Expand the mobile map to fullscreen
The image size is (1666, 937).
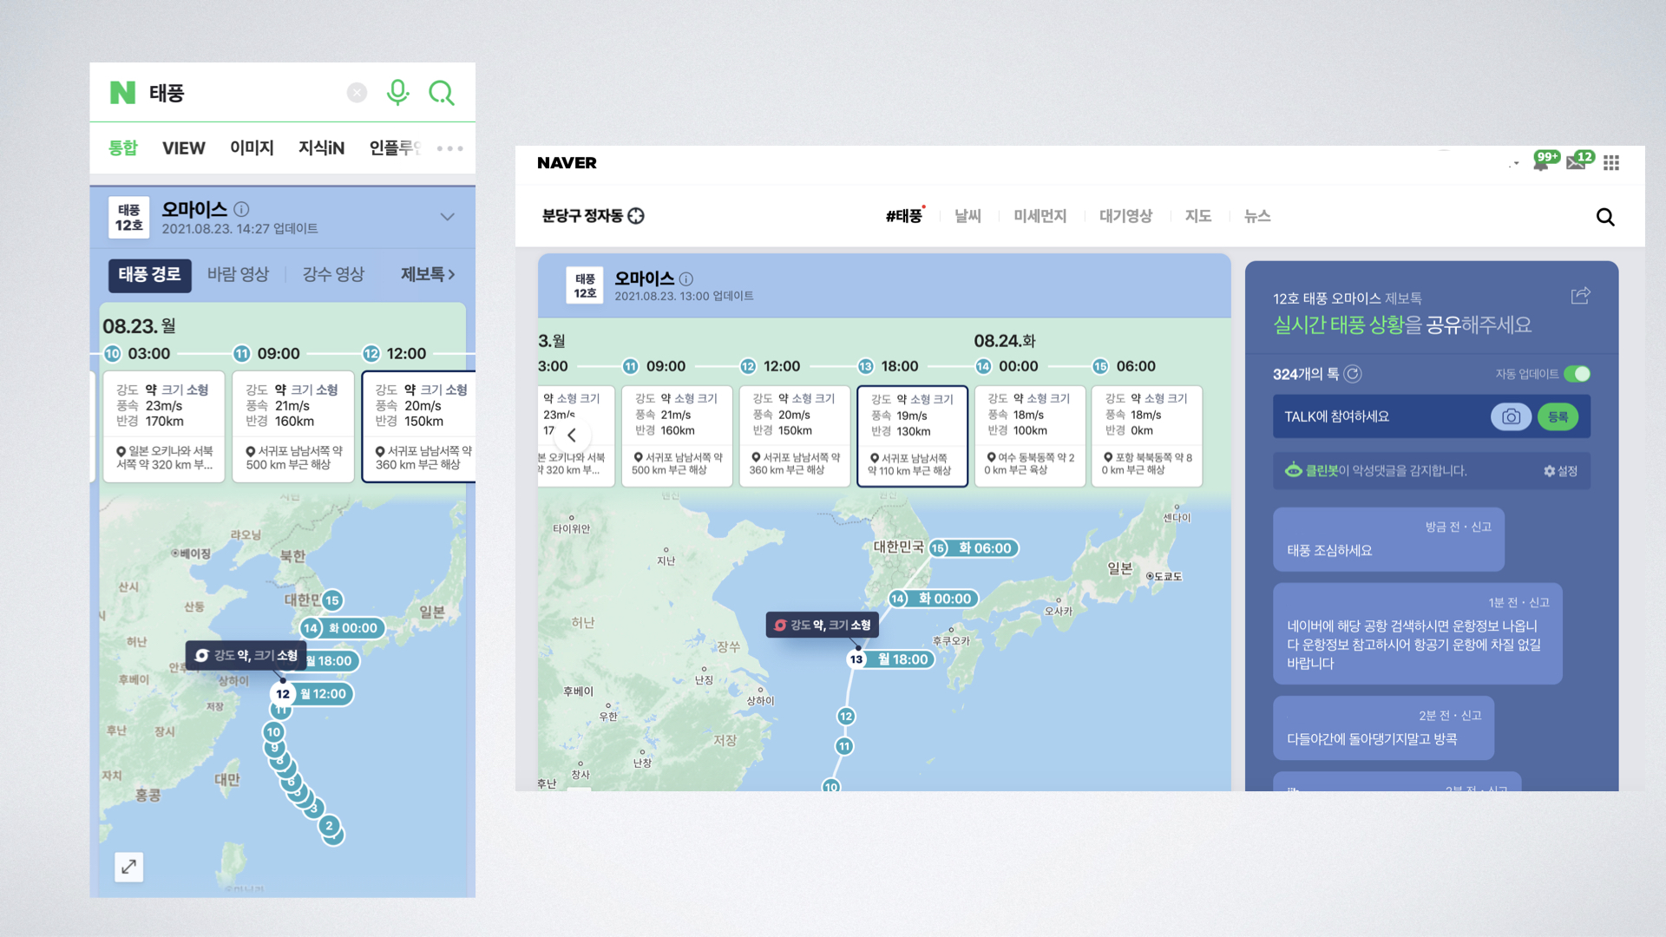coord(128,866)
